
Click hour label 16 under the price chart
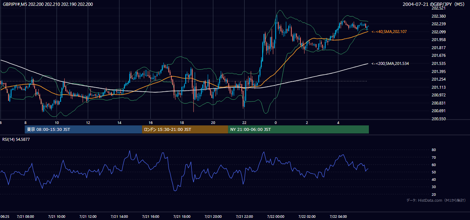(150, 123)
